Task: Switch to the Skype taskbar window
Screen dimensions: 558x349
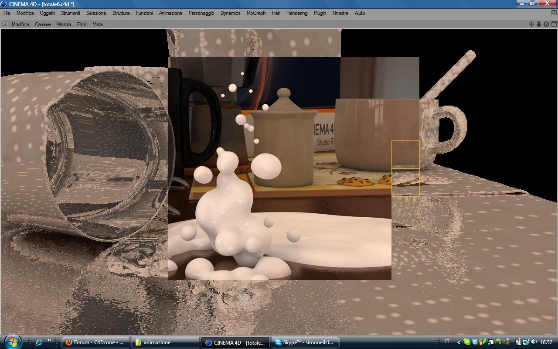Action: coord(305,342)
